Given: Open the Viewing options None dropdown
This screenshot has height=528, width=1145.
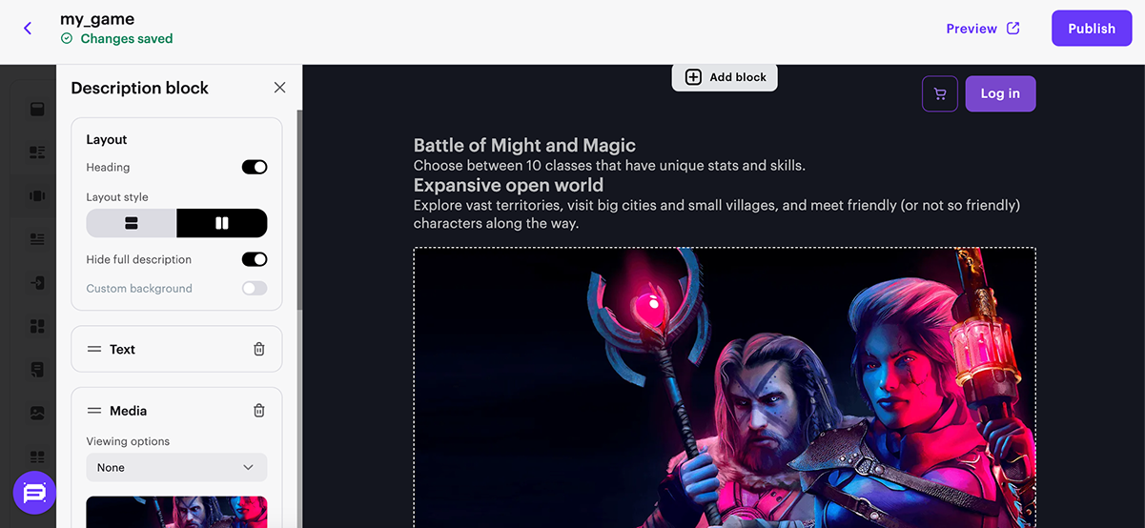Looking at the screenshot, I should pos(176,468).
